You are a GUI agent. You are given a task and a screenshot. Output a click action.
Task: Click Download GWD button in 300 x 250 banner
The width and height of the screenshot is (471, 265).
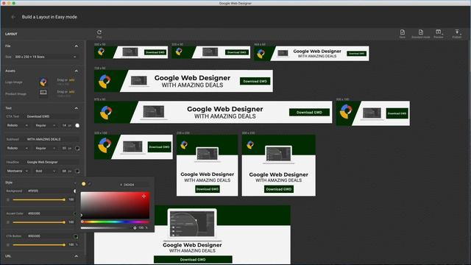(x=279, y=189)
